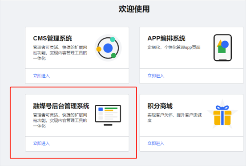Select the APP编排系统 card title

[166, 38]
